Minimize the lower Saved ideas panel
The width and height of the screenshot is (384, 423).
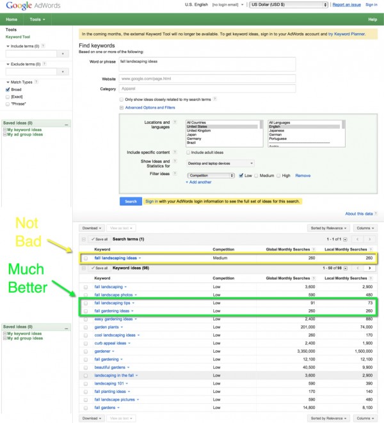tap(66, 328)
